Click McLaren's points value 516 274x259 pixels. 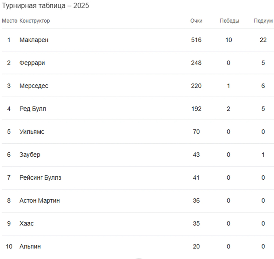tap(196, 40)
